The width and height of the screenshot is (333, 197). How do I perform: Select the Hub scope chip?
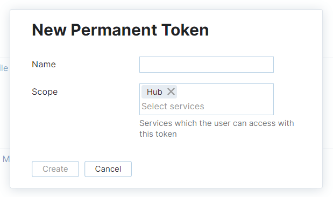click(x=159, y=92)
